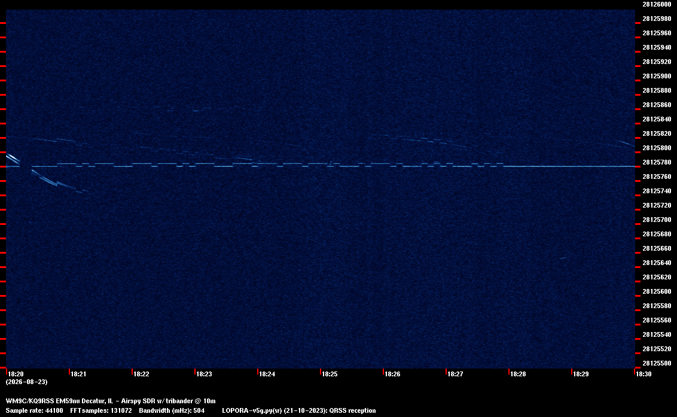Click frequency label 28125820
Screen dimensions: 677x417
click(x=657, y=133)
